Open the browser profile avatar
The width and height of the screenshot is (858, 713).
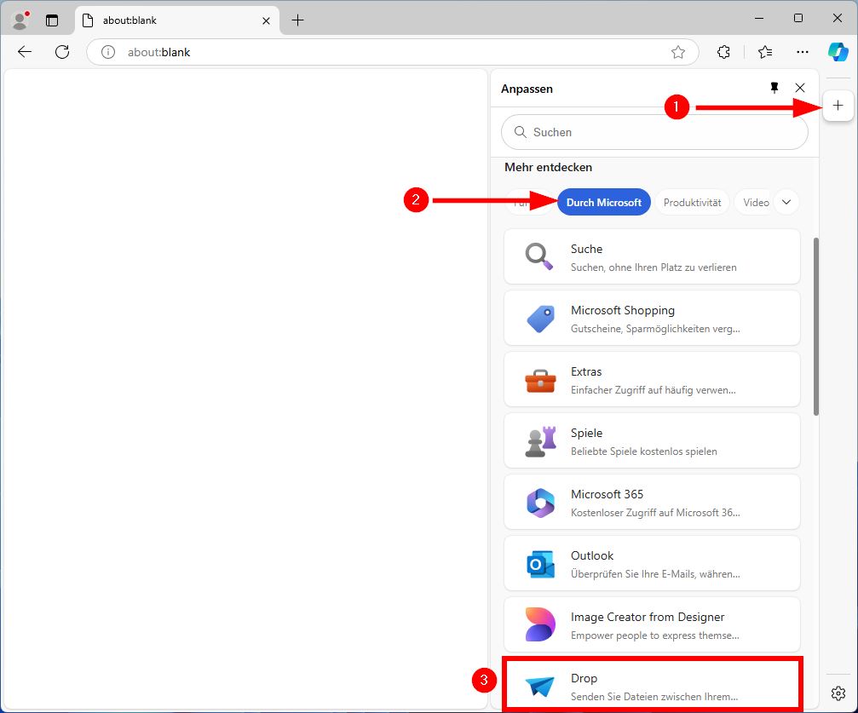pyautogui.click(x=19, y=19)
